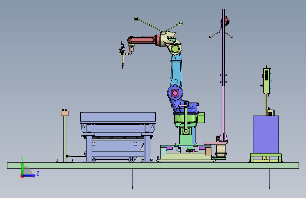The height and width of the screenshot is (198, 306).
Task: Select the welding torch at the robot wrist
Action: click(122, 55)
